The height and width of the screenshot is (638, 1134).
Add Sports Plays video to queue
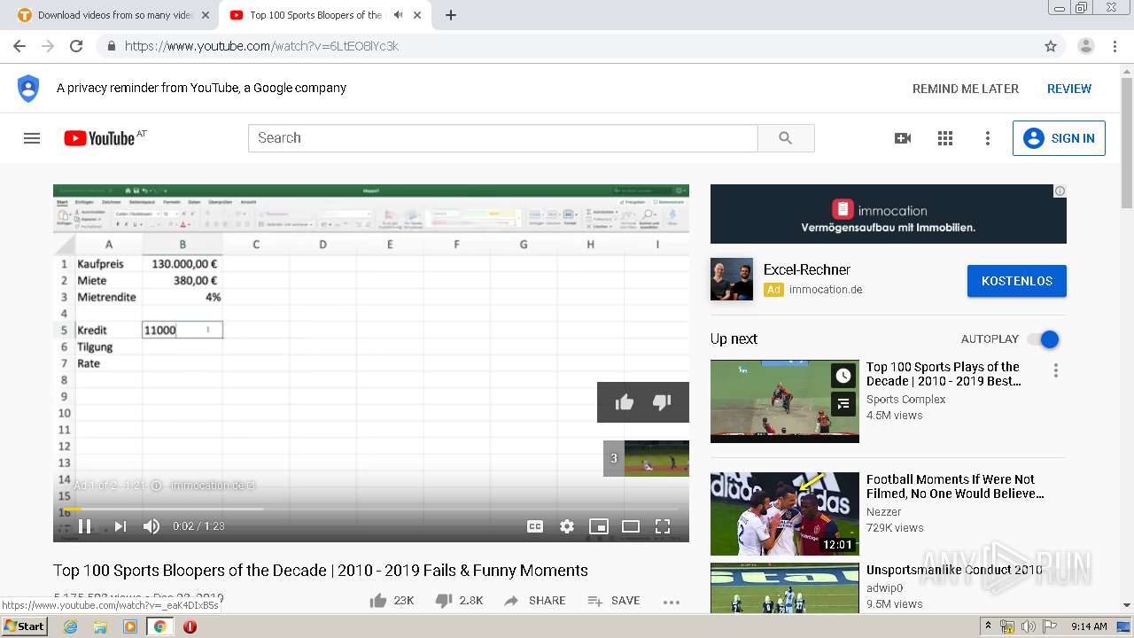pyautogui.click(x=843, y=404)
